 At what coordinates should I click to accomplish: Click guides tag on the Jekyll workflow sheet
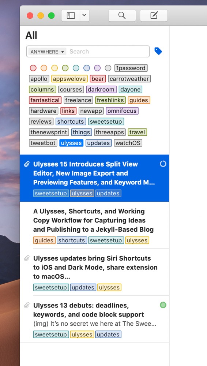[44, 240]
